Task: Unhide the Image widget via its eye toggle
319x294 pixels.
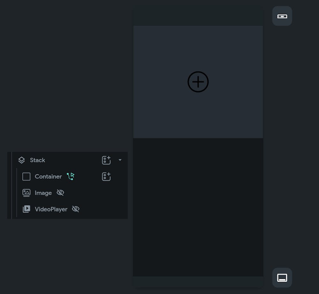Action: tap(60, 193)
